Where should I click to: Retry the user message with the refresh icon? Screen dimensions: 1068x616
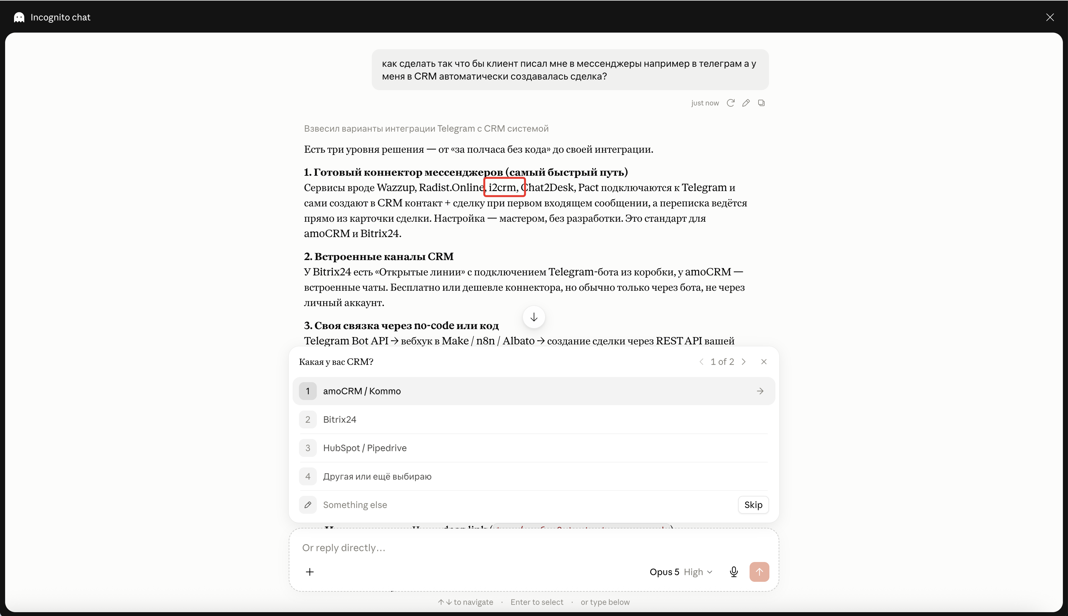730,103
